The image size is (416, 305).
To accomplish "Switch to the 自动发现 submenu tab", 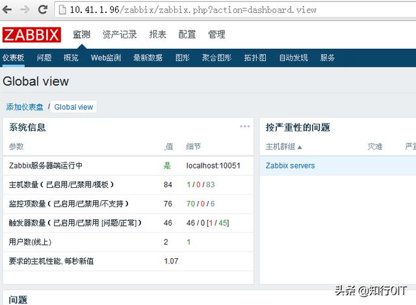I will (x=293, y=58).
